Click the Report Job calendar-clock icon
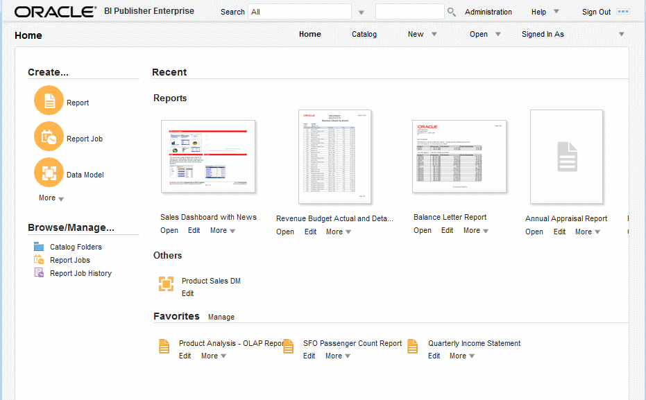This screenshot has height=400, width=646. [49, 136]
